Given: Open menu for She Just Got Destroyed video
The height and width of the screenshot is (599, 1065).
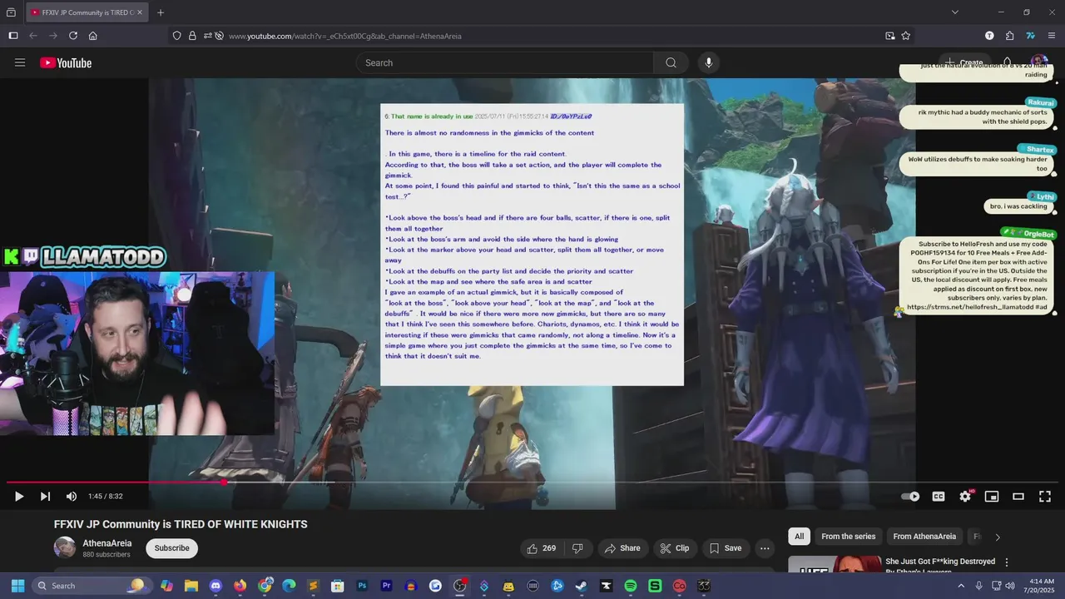Looking at the screenshot, I should (x=1007, y=562).
